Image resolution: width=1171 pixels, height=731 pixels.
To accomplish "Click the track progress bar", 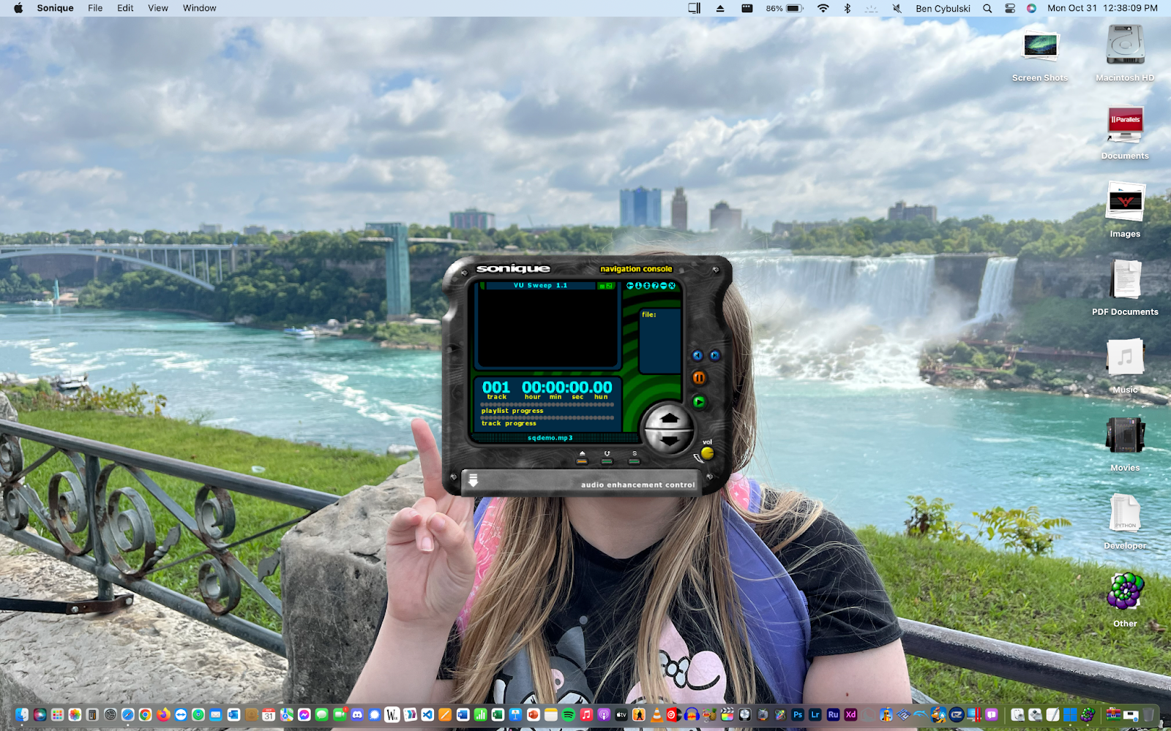I will click(x=547, y=417).
